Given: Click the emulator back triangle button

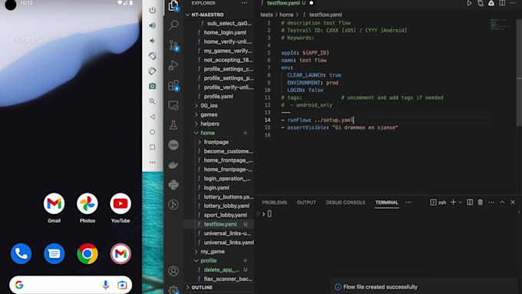Looking at the screenshot, I should pyautogui.click(x=153, y=117).
